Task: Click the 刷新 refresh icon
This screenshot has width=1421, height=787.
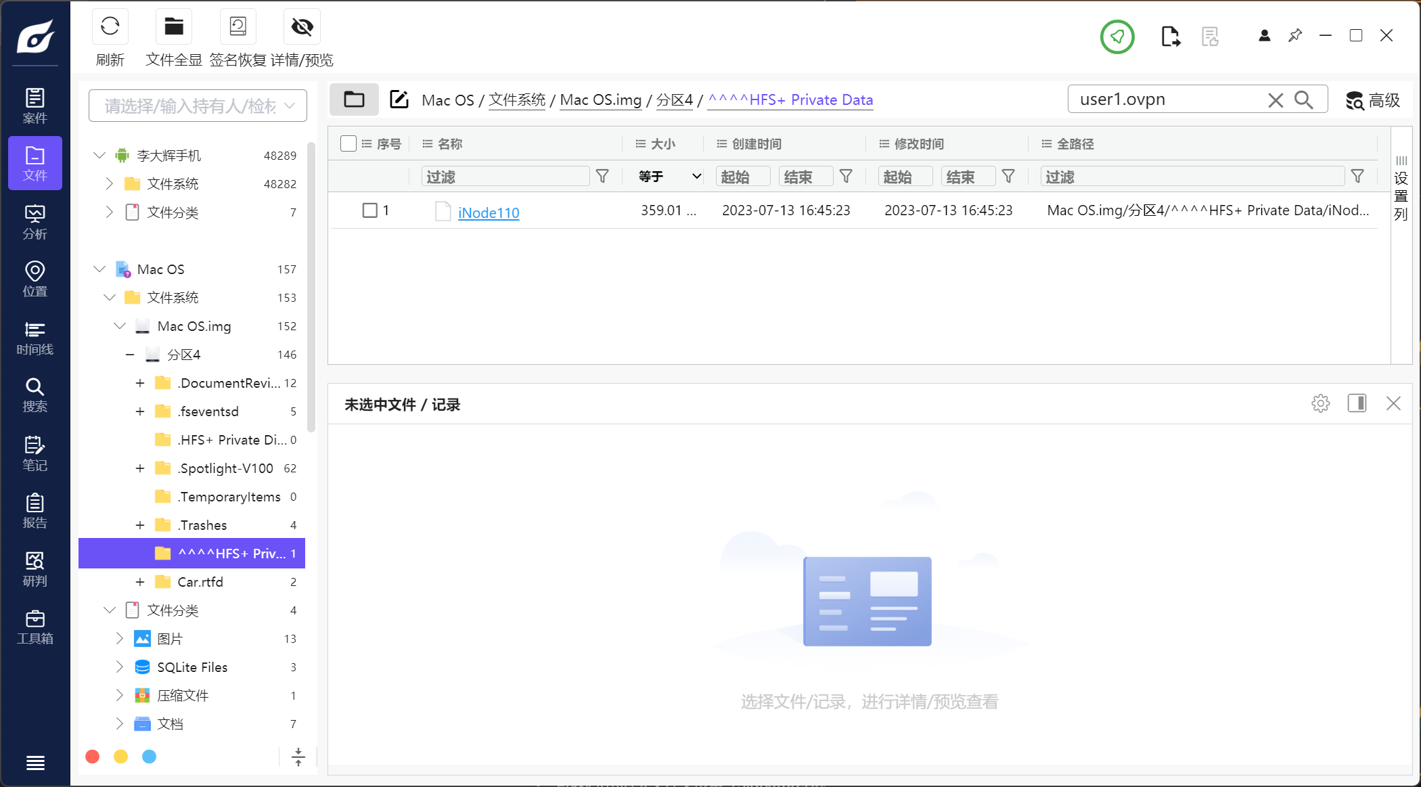Action: coord(110,27)
